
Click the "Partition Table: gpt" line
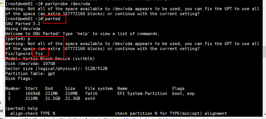[30, 74]
